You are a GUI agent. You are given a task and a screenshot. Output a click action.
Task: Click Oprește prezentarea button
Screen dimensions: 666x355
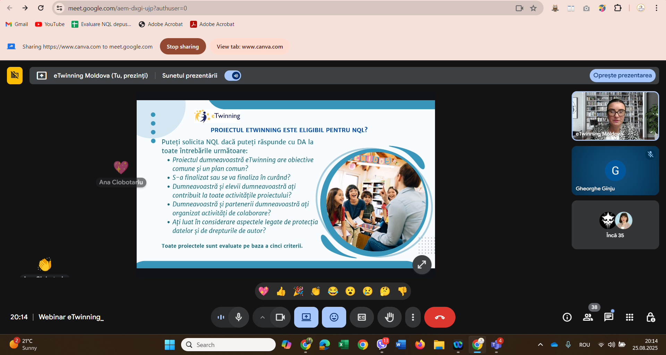622,76
